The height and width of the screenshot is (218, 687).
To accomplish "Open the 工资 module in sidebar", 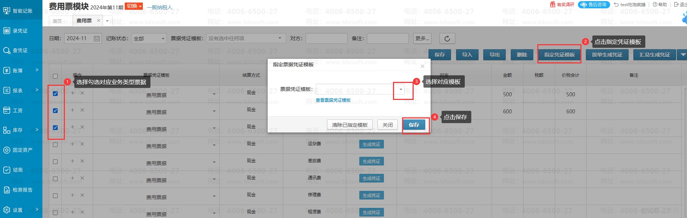I will 17,110.
